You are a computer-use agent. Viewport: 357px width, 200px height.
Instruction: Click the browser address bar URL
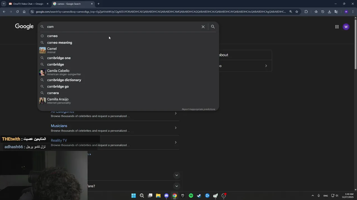(161, 12)
